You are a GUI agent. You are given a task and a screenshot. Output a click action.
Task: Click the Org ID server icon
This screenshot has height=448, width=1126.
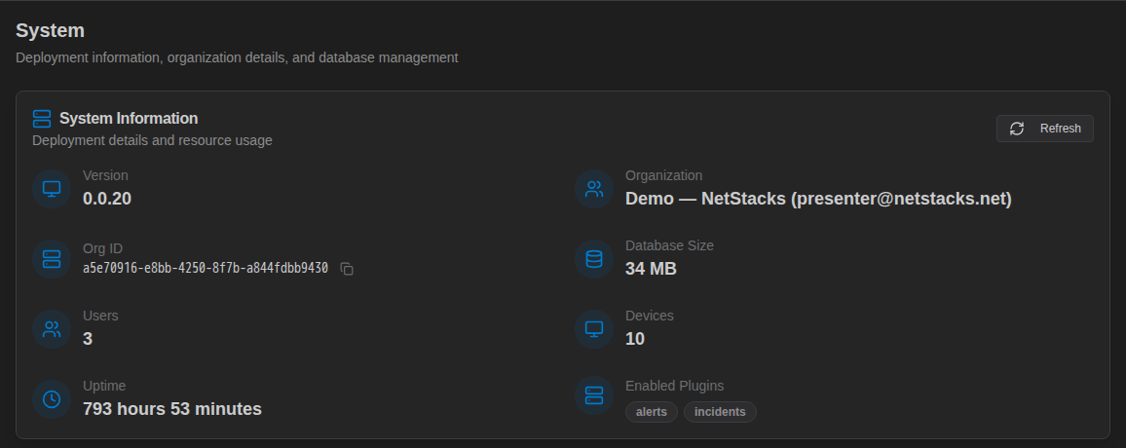[52, 258]
